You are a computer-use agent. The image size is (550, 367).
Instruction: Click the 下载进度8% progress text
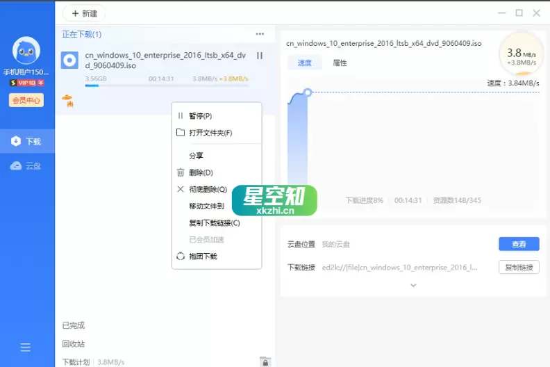point(365,201)
